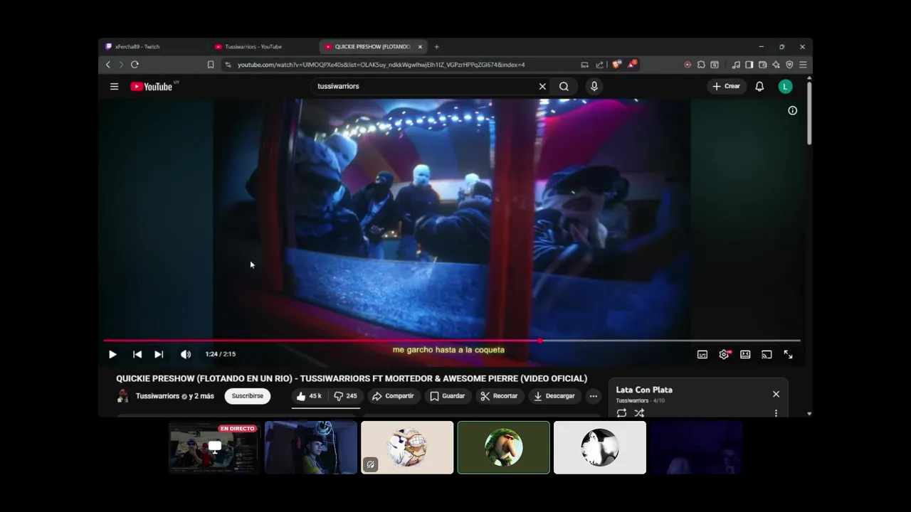This screenshot has width=911, height=512.
Task: Select the EN DIRECTO stream thumbnail
Action: [x=214, y=447]
